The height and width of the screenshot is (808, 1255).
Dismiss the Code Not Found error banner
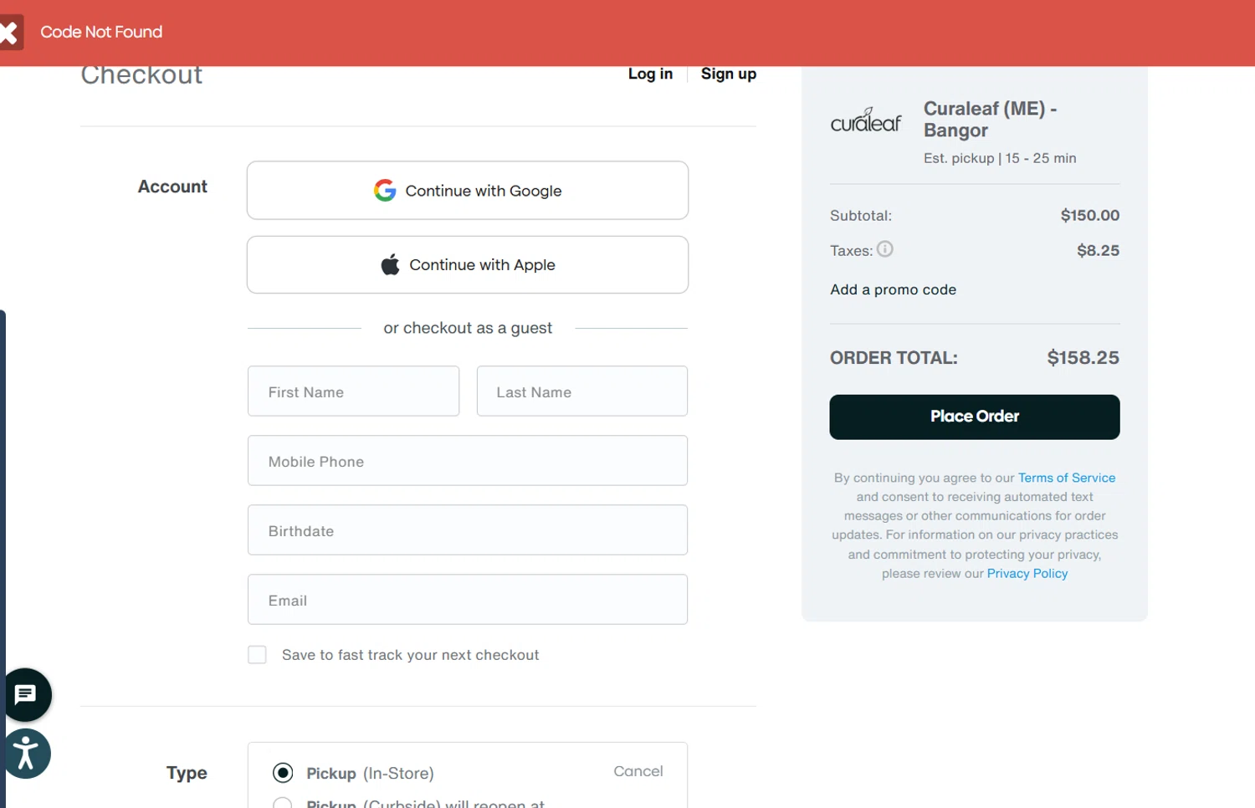tap(10, 33)
